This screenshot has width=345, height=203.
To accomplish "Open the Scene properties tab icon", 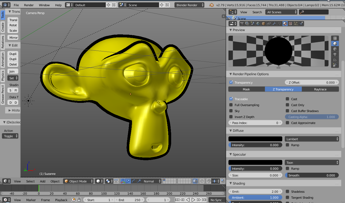I will 253,24.
